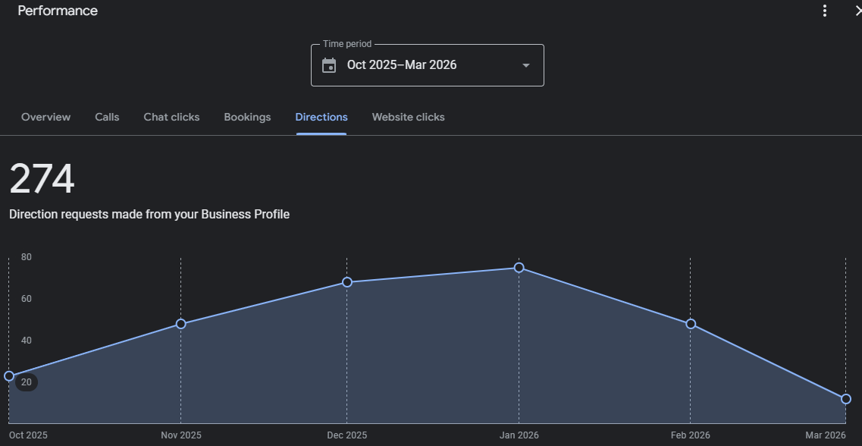Open the Calls tab
862x446 pixels.
(x=107, y=117)
